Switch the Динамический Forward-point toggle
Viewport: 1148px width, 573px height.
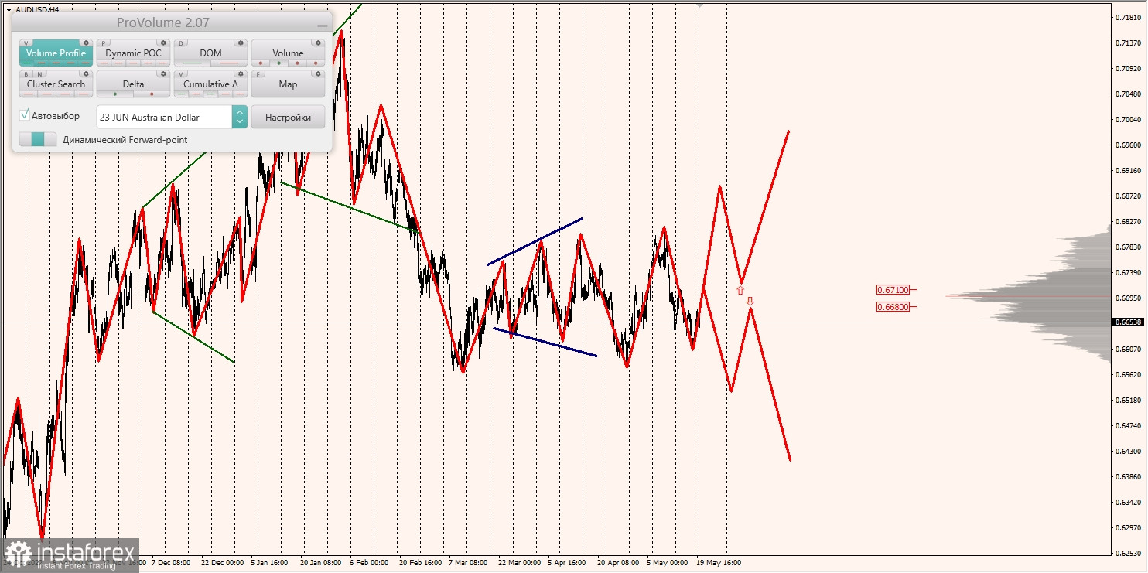[38, 139]
